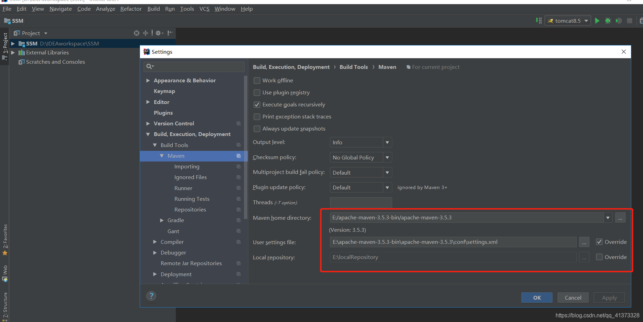Viewport: 643px width, 322px height.
Task: Click the search magnifier icon in Settings
Action: click(x=150, y=66)
